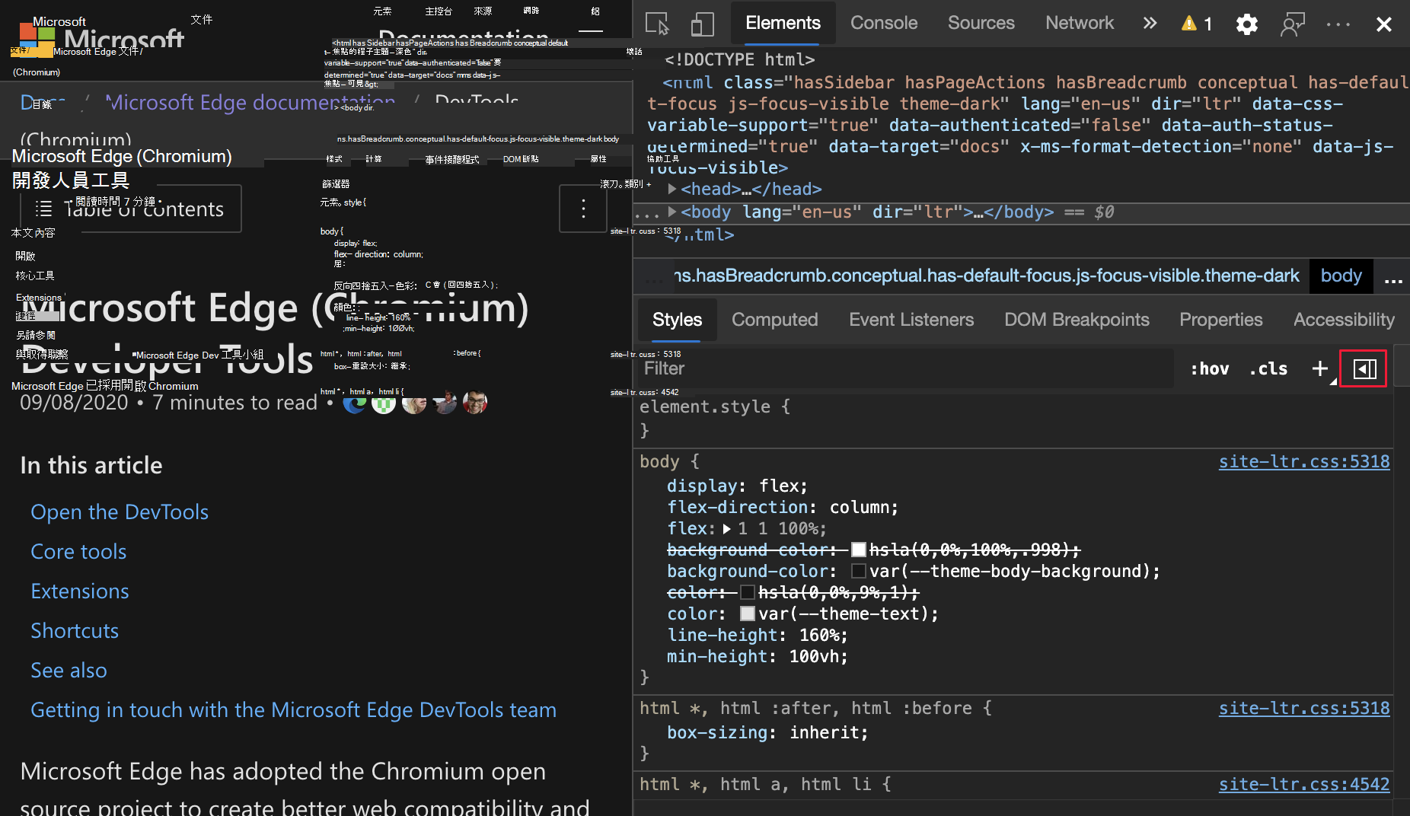Toggle device emulation toolbar icon
Viewport: 1410px width, 816px height.
[x=702, y=24]
